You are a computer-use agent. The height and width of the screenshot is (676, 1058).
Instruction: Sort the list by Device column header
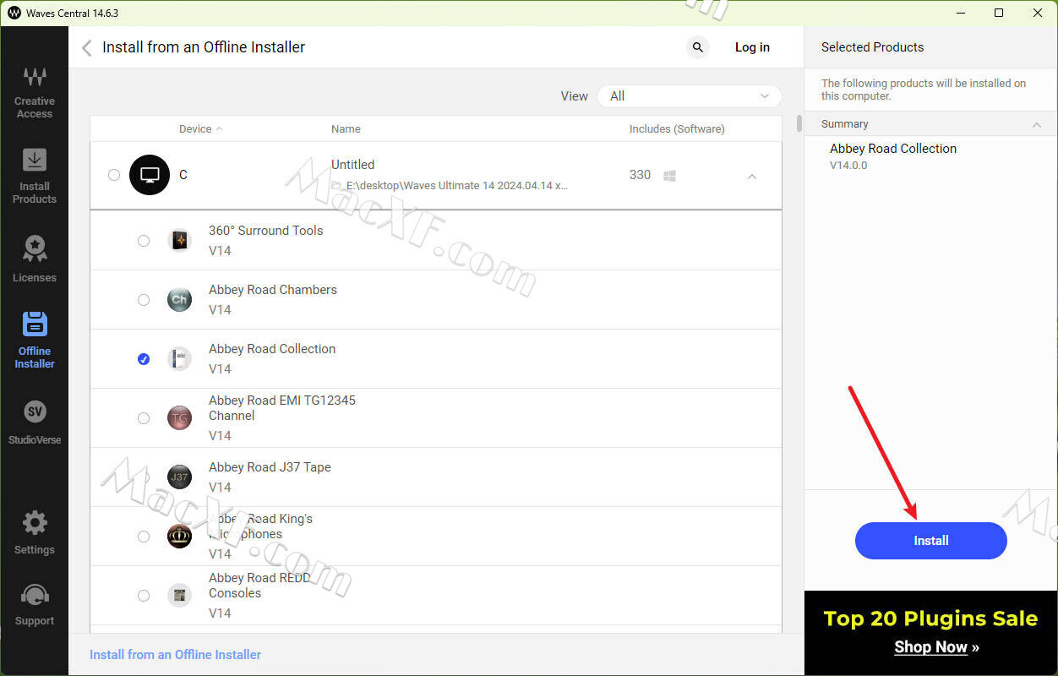200,129
